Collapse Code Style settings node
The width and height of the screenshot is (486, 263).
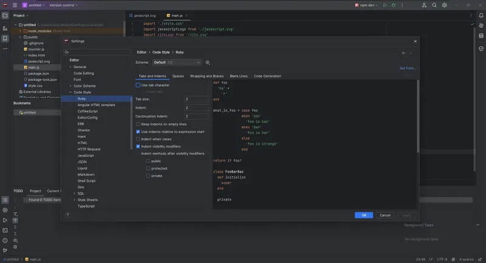tap(70, 92)
